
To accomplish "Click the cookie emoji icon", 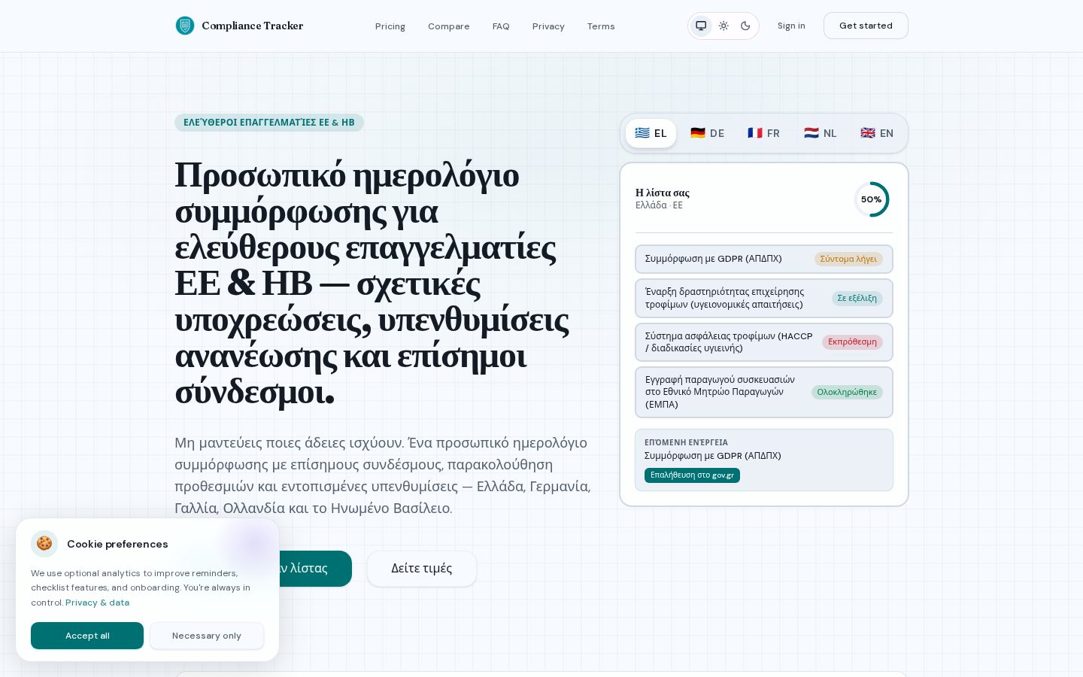I will (44, 543).
